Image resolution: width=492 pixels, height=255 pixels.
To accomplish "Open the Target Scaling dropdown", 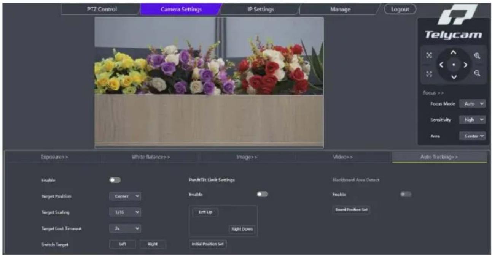I will click(x=125, y=213).
